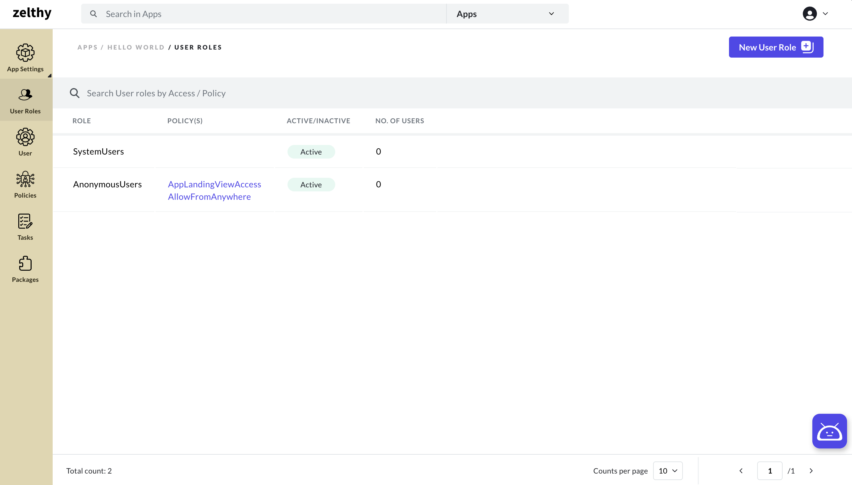This screenshot has height=485, width=852.
Task: Click New User Role button
Action: coord(776,47)
